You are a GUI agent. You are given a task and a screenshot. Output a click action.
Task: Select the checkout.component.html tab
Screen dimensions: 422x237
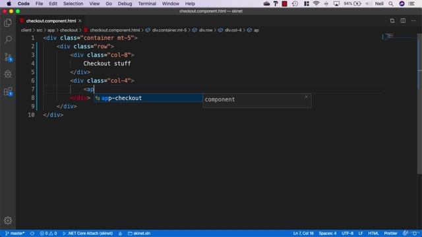point(51,20)
